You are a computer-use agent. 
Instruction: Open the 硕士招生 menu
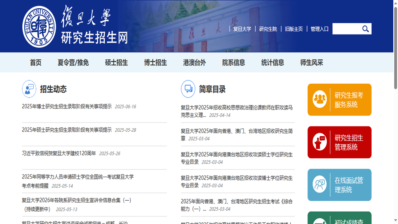(117, 63)
